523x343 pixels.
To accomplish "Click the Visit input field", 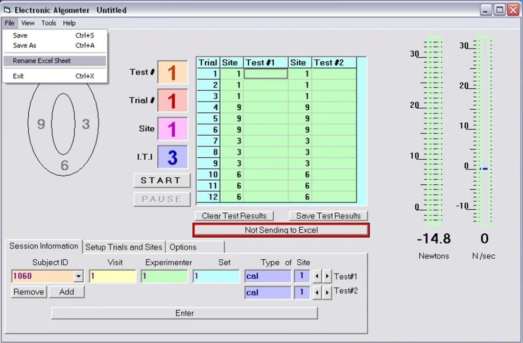I will click(113, 276).
